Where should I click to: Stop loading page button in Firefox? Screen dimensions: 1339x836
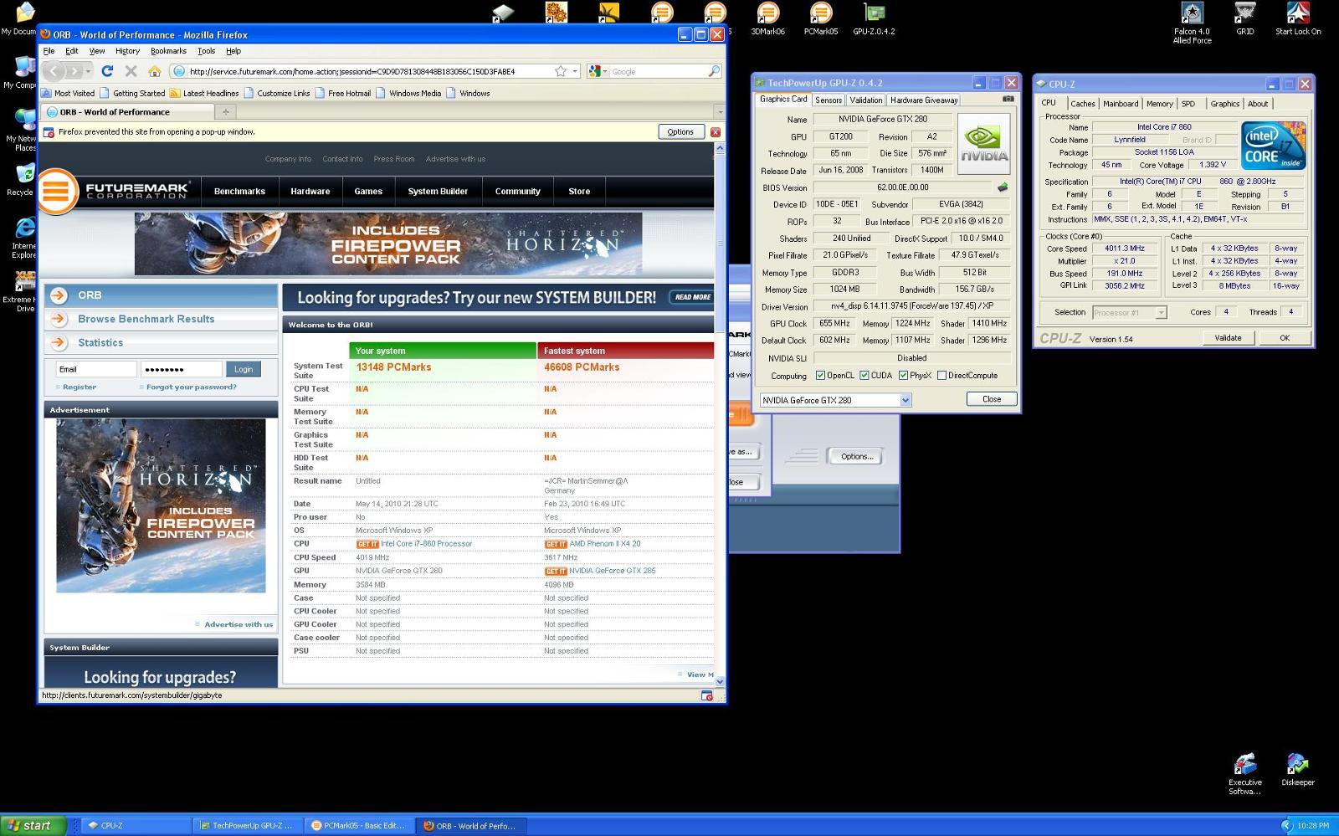coord(131,71)
